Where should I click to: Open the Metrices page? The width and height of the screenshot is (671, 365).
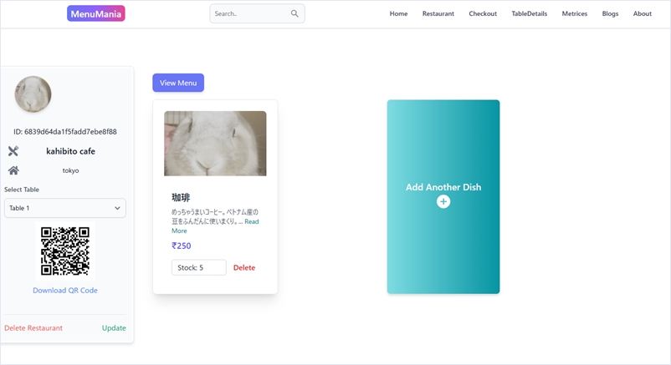574,13
